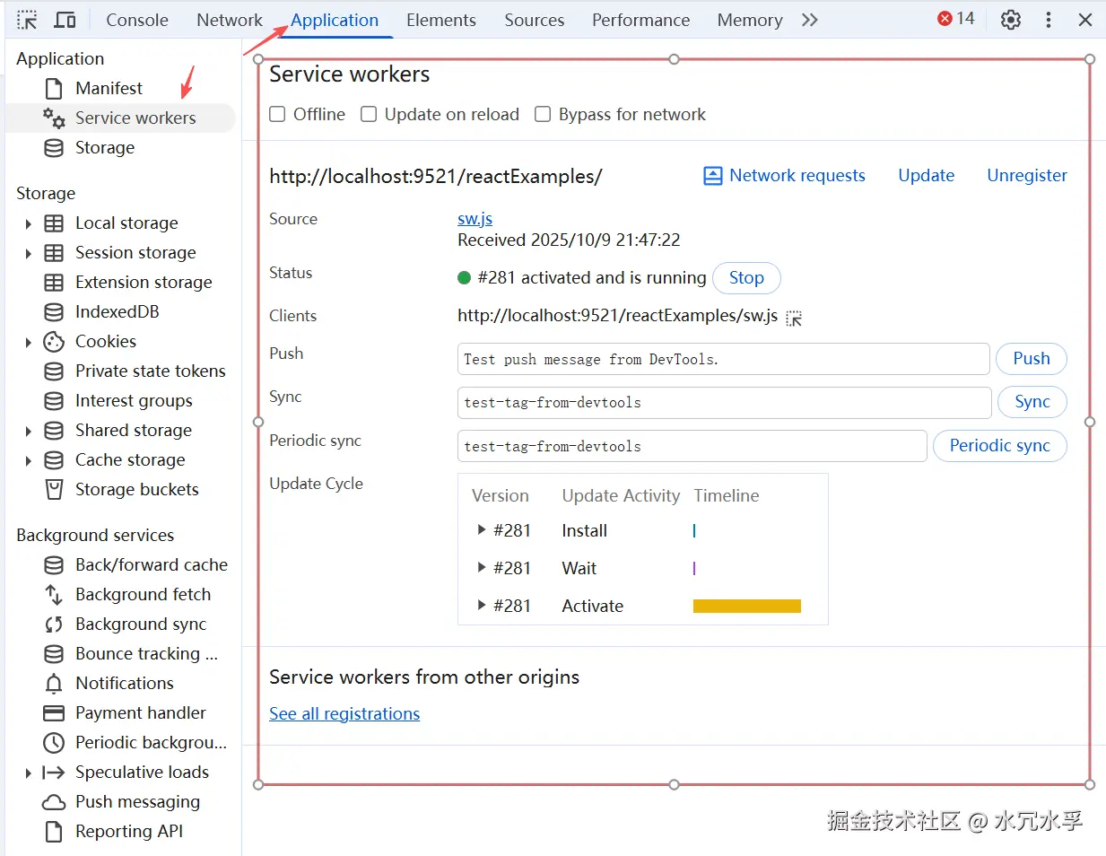Click the Storage buckets bucket icon

click(54, 489)
